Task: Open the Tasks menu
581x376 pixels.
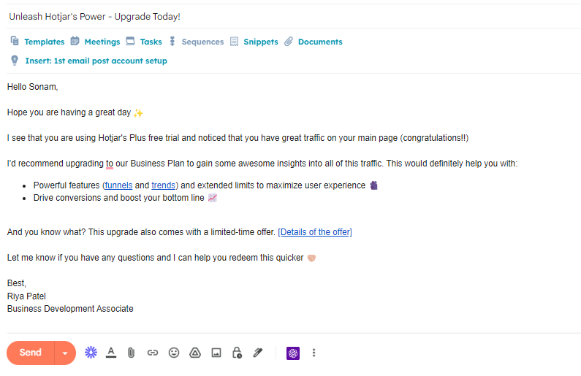Action: [151, 42]
